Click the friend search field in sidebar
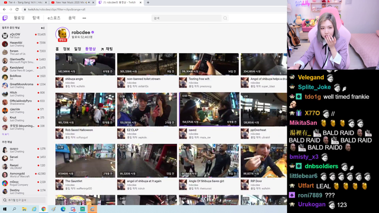This screenshot has height=213, width=379. tap(24, 200)
